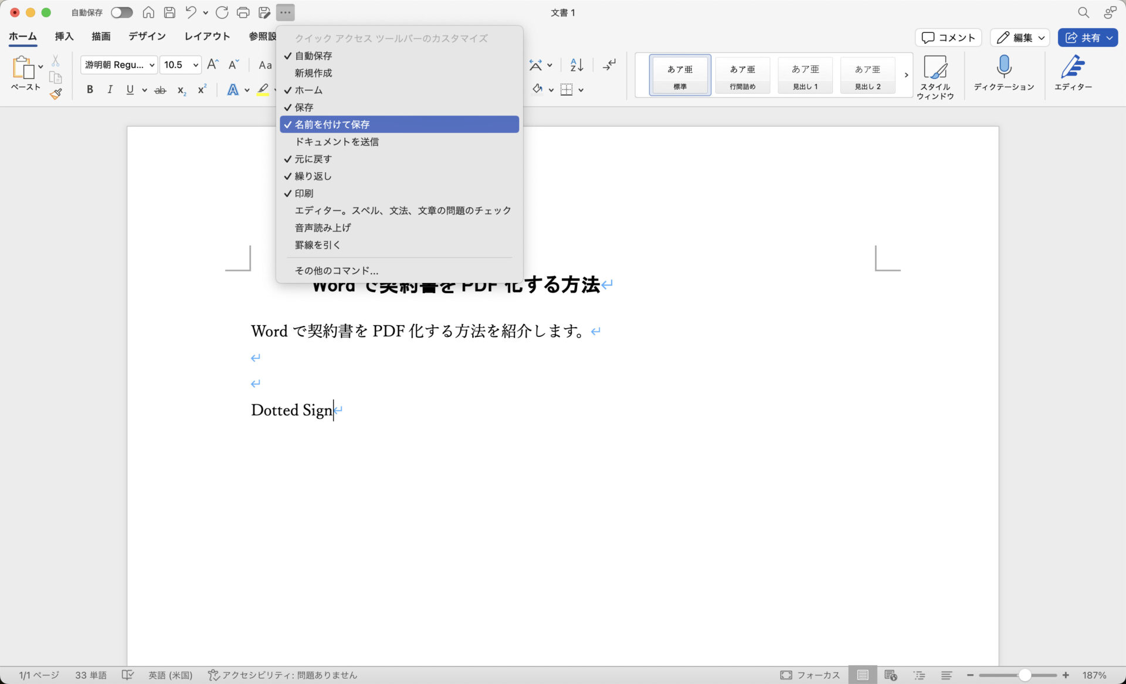The image size is (1126, 684).
Task: Select その他のコマンド... in the menu
Action: [x=399, y=271]
